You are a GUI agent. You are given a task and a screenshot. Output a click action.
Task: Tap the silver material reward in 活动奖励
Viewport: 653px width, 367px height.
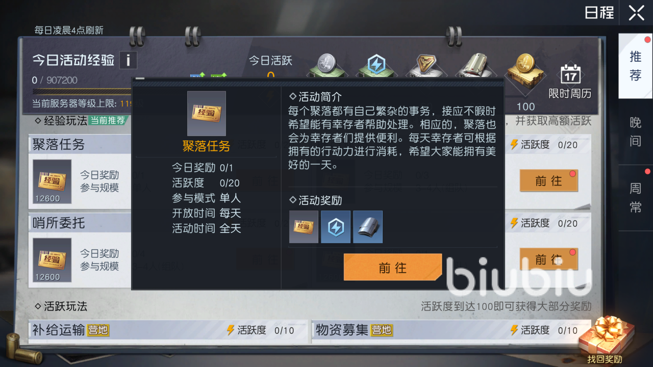click(368, 227)
